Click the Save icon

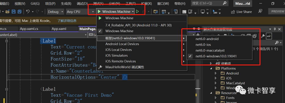(x=14, y=12)
